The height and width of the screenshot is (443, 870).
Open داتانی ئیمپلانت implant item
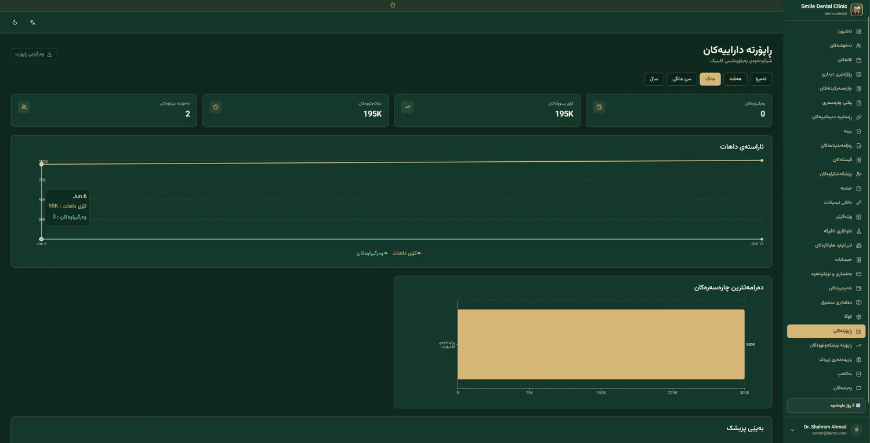click(x=826, y=202)
